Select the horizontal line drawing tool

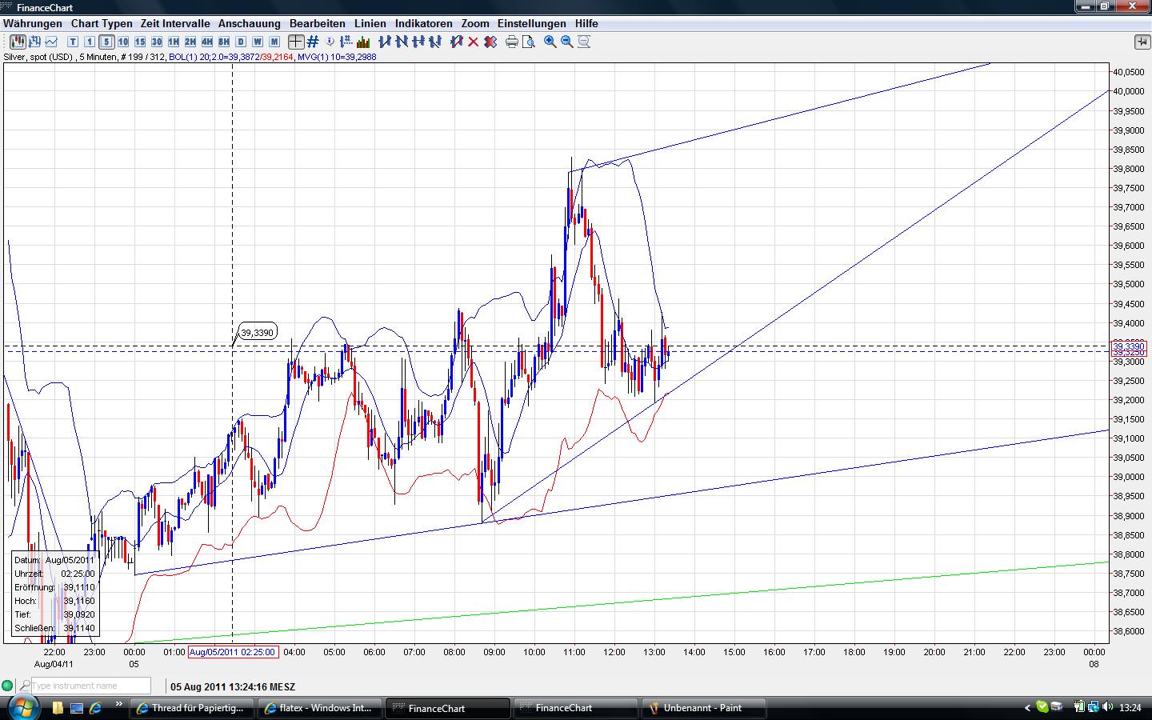(418, 42)
